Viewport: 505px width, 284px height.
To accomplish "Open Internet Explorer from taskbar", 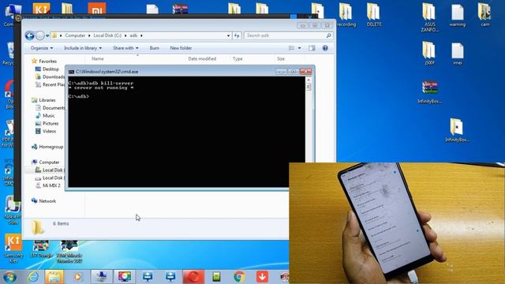I will (33, 277).
